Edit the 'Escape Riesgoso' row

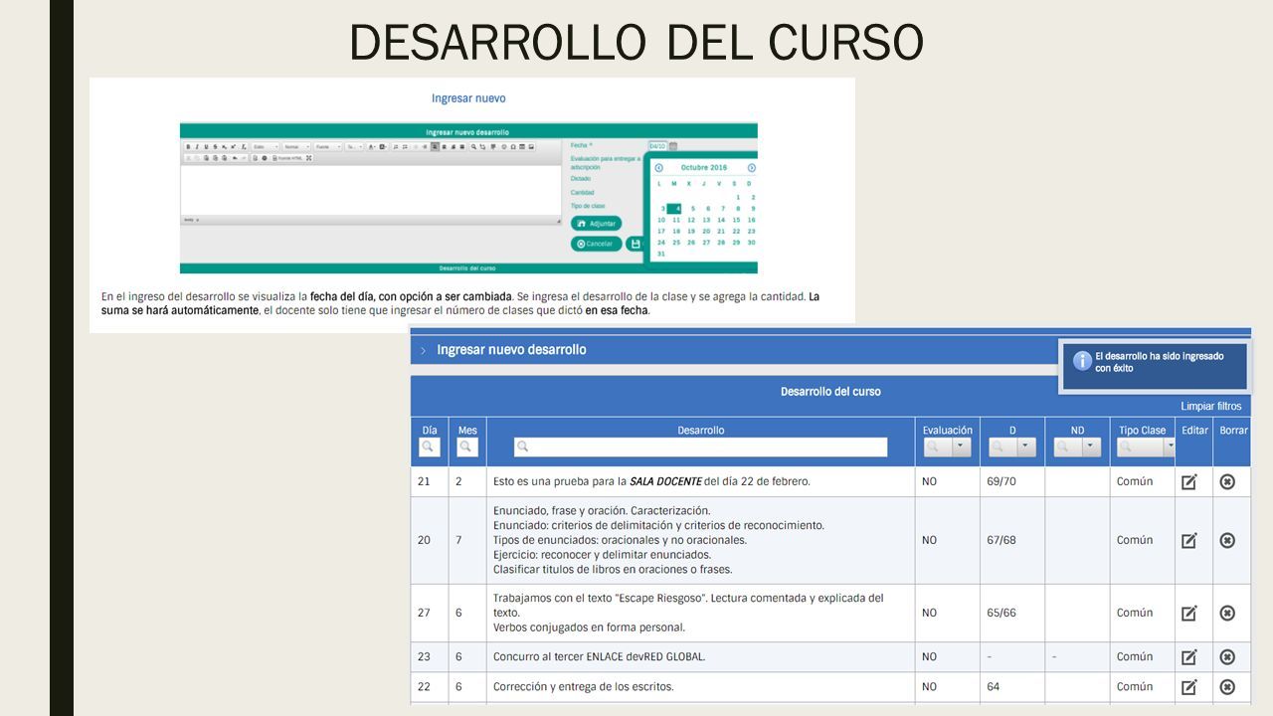pyautogui.click(x=1189, y=613)
